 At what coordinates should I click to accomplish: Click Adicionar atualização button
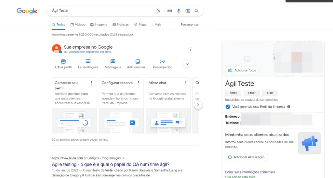click(x=246, y=157)
